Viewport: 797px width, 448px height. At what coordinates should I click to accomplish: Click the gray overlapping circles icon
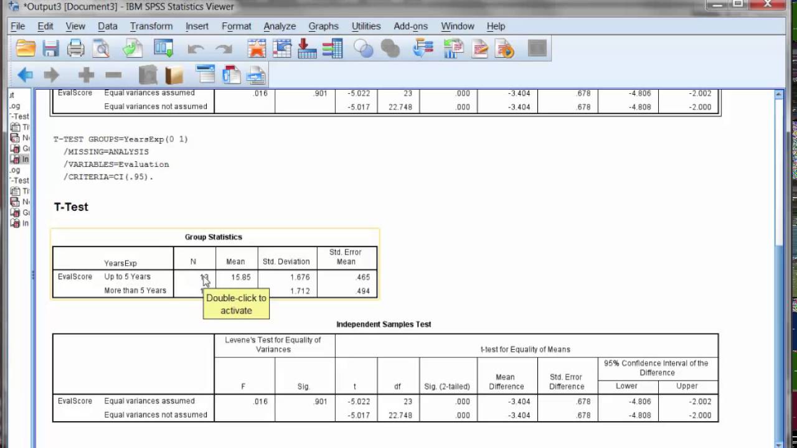click(x=390, y=49)
